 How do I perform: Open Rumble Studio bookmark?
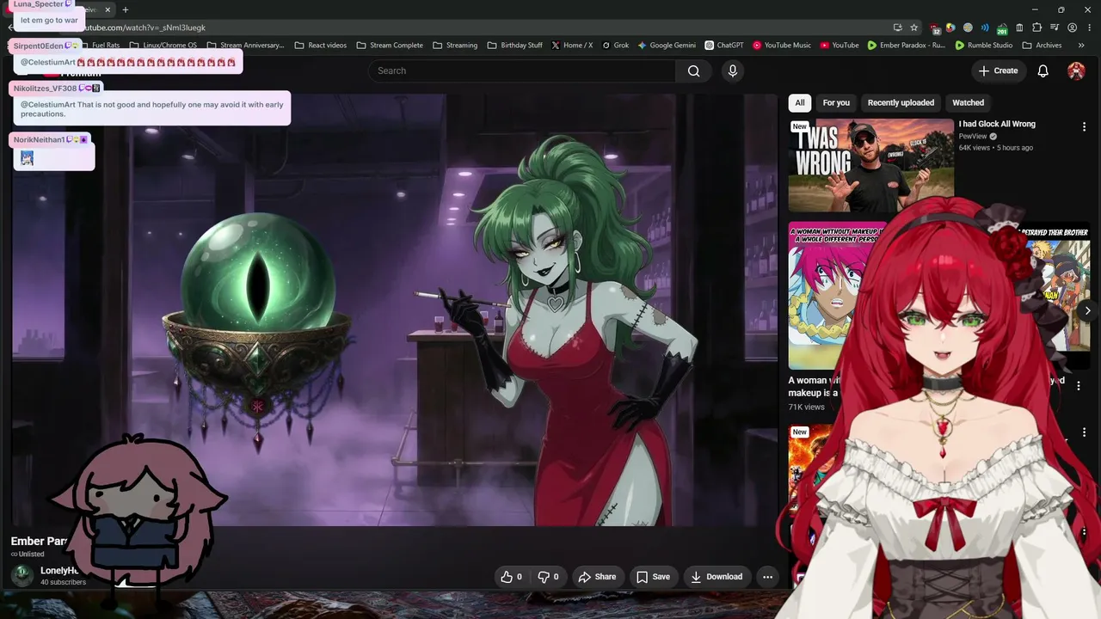pyautogui.click(x=984, y=46)
